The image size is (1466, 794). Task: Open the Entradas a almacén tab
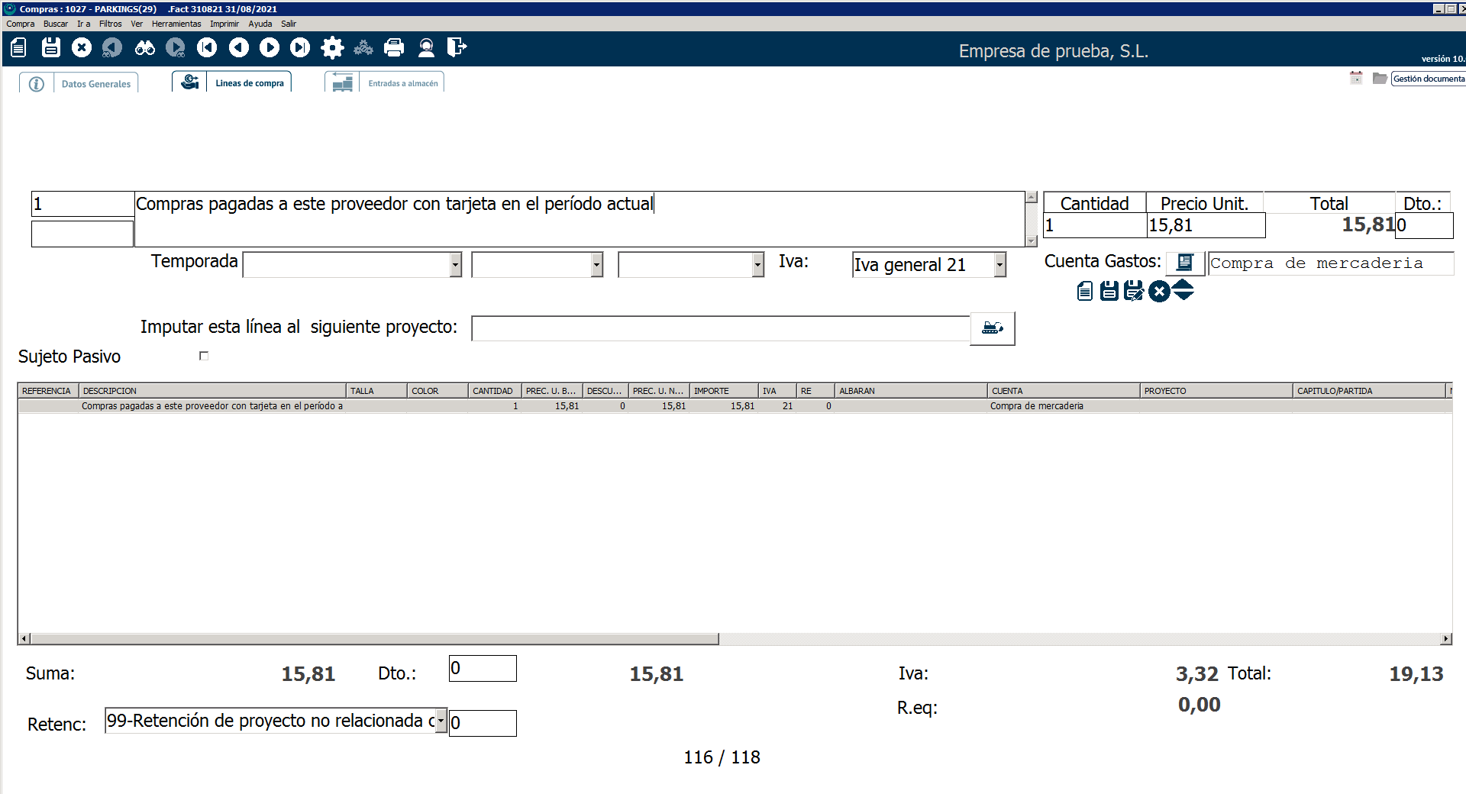pos(402,84)
